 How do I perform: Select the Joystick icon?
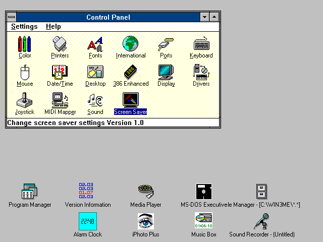[25, 100]
